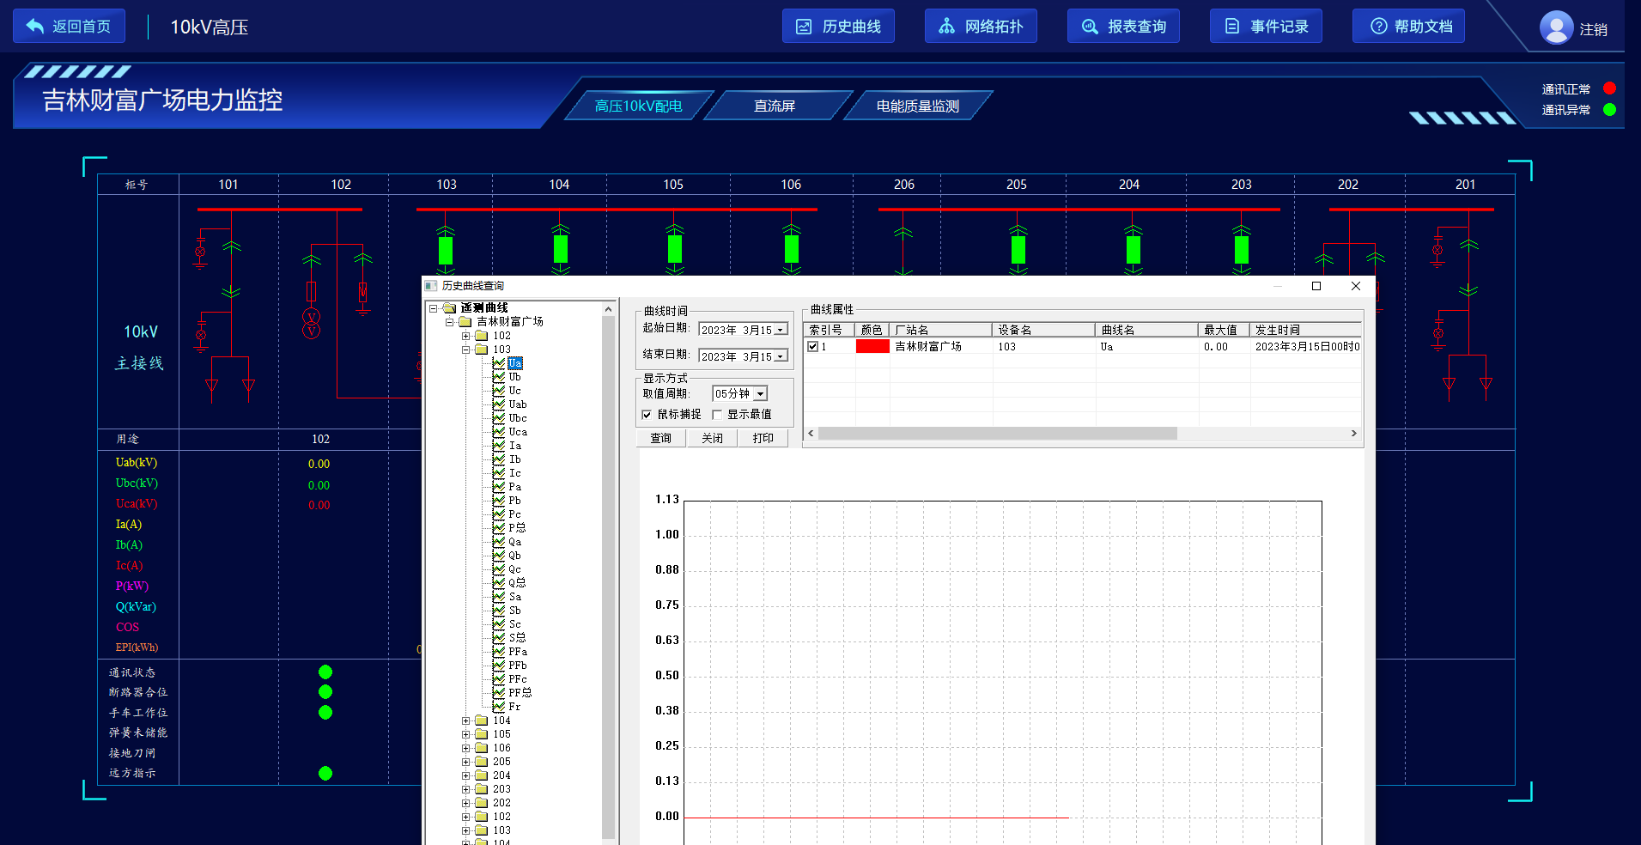Enable the 显示最值 checkbox
The width and height of the screenshot is (1641, 845).
(x=717, y=415)
